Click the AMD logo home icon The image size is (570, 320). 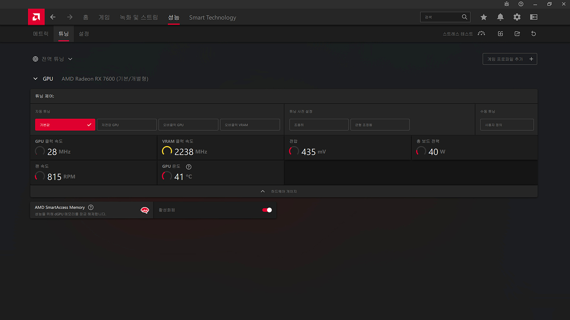36,17
